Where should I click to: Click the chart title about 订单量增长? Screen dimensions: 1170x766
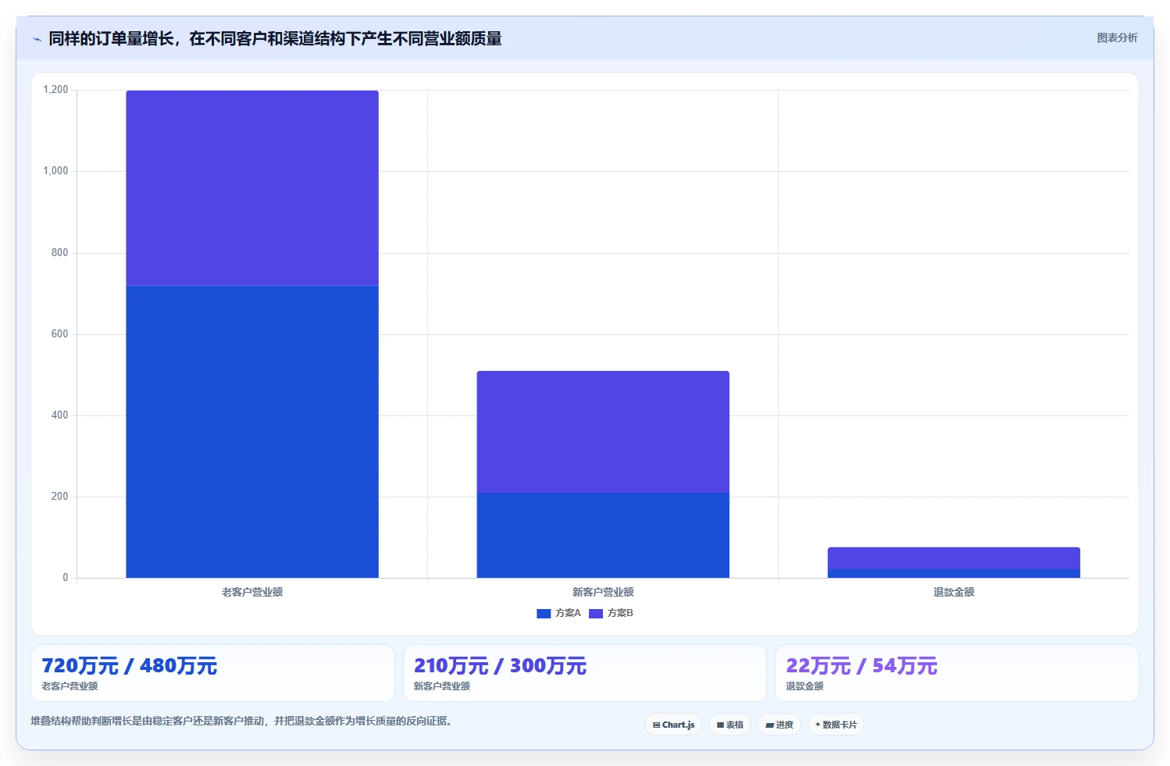275,38
